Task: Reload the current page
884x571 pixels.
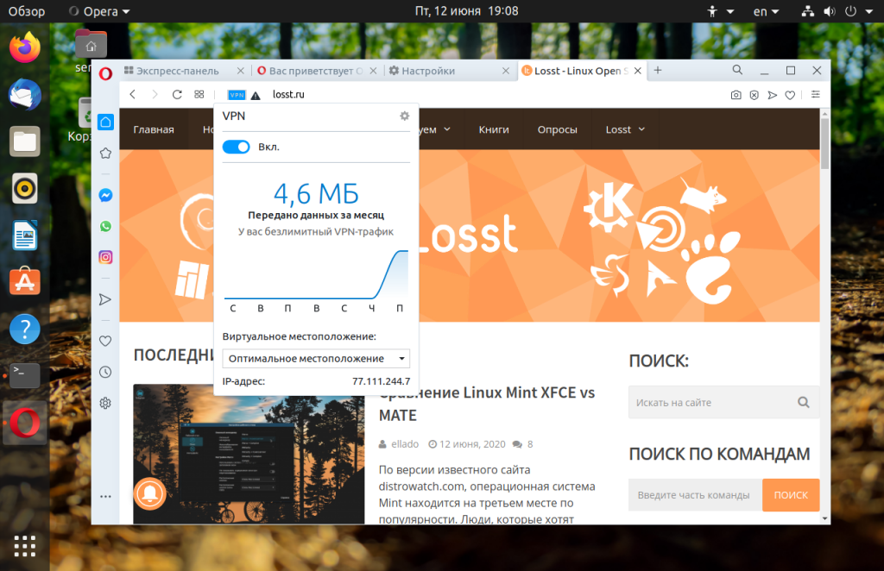Action: coord(177,95)
